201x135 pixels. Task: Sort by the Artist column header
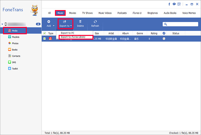pos(111,33)
